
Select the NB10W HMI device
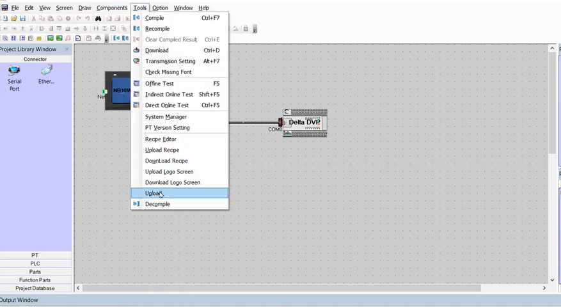[120, 90]
